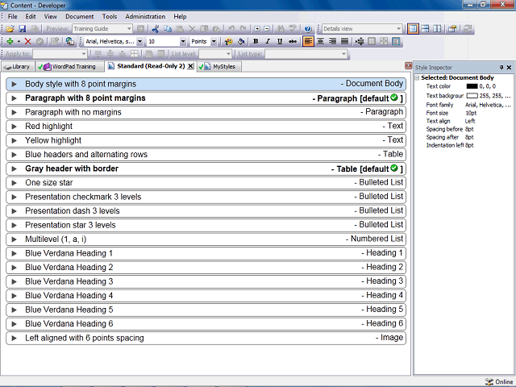Click the red X Delete icon
Screen dimensions: 516x387
tap(28, 41)
